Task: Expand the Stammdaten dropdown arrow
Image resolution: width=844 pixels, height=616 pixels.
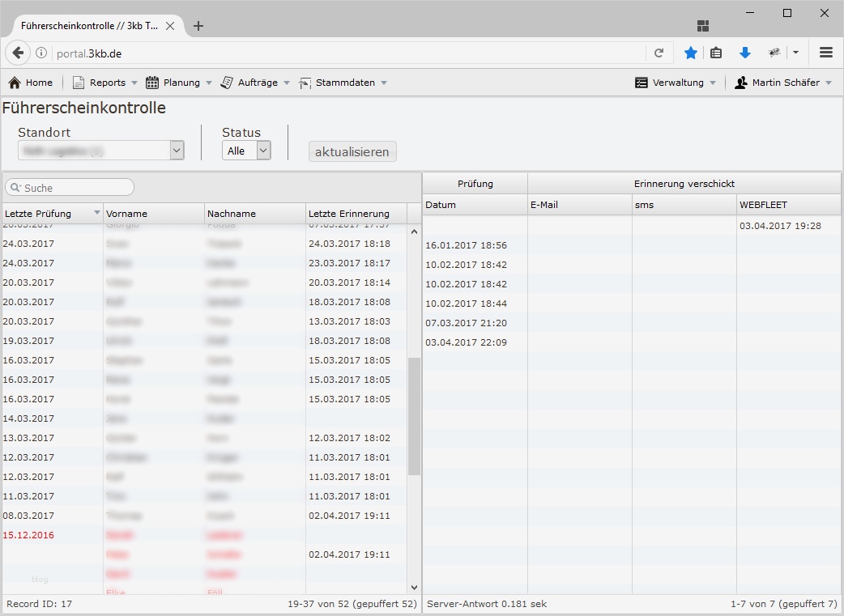Action: (384, 83)
